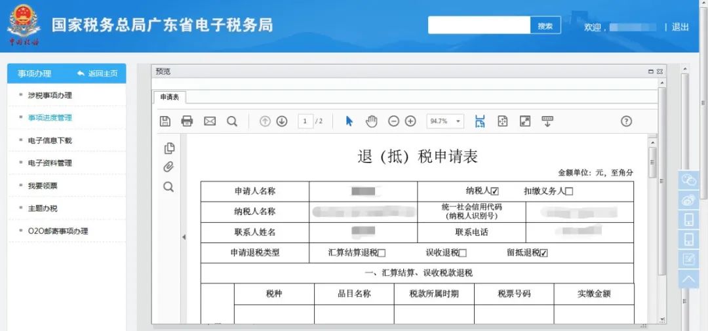708x331 pixels.
Task: Open 电子信息下载 in the sidebar
Action: pyautogui.click(x=50, y=140)
